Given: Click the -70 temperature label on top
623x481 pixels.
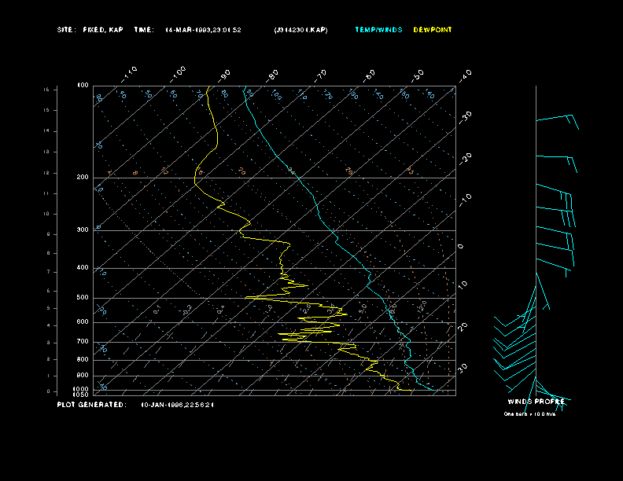Looking at the screenshot, I should click(321, 75).
